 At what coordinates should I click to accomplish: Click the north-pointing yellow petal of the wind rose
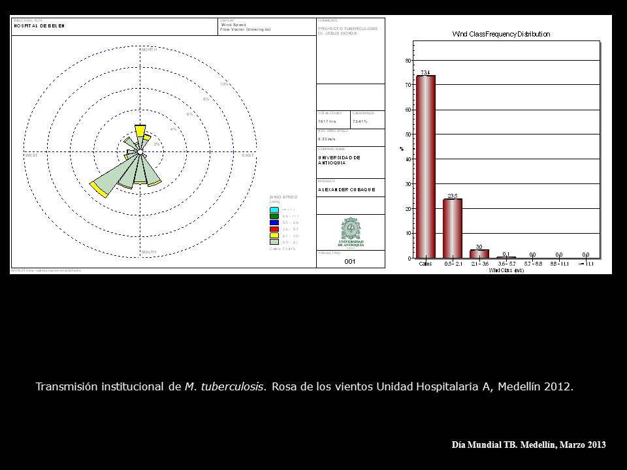coord(140,130)
